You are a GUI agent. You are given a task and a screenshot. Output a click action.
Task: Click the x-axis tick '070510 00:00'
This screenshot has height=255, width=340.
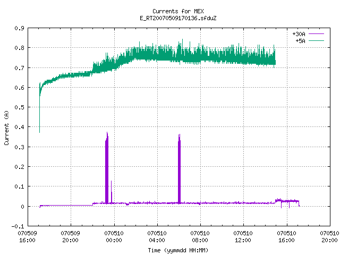(x=114, y=236)
